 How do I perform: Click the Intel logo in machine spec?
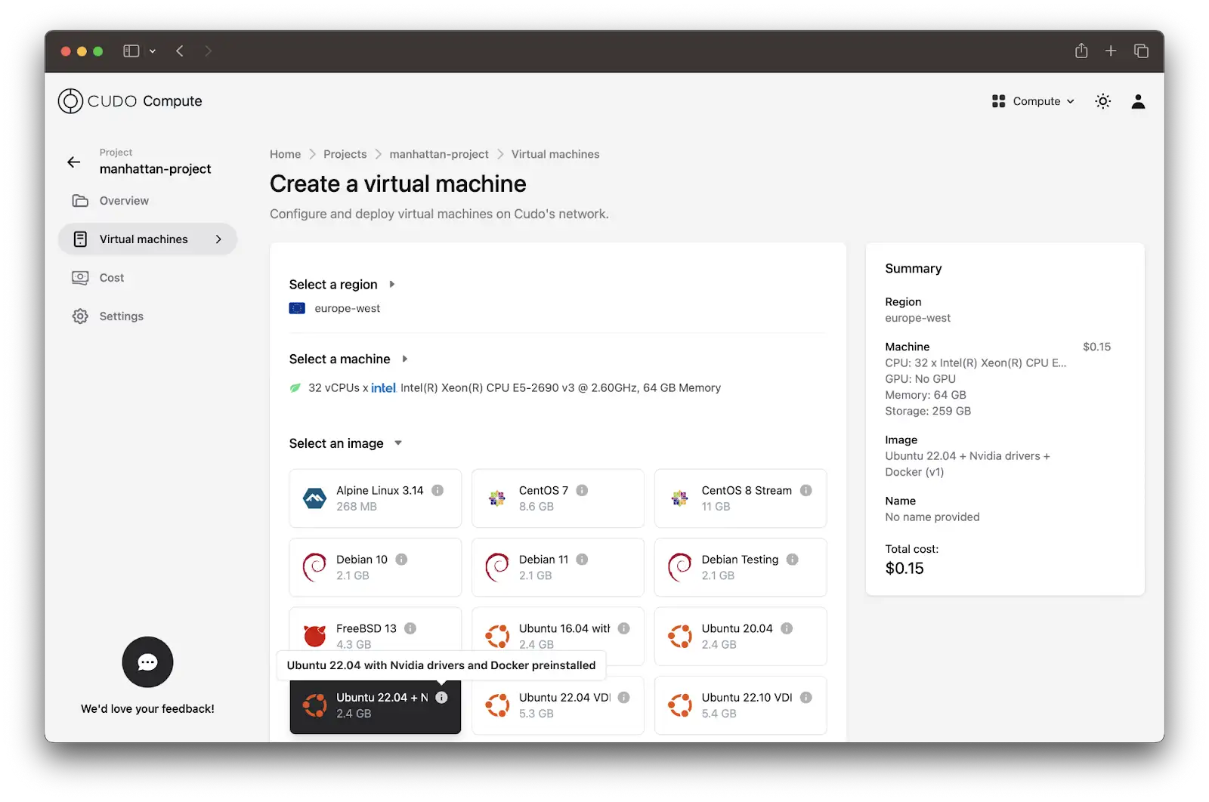pyautogui.click(x=383, y=388)
